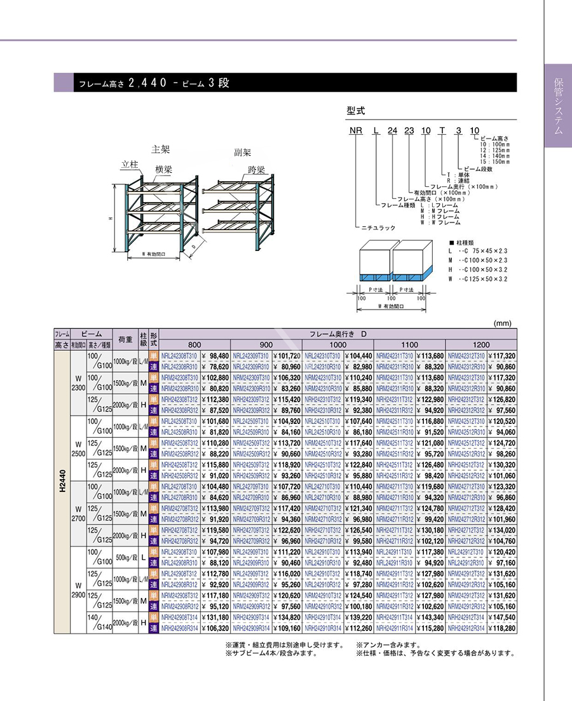Click the ※アンカー含みます。 footnote
This screenshot has height=701, width=572.
(x=388, y=645)
